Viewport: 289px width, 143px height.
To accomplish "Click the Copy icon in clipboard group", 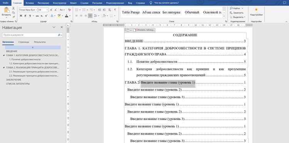I will (x=13, y=13).
